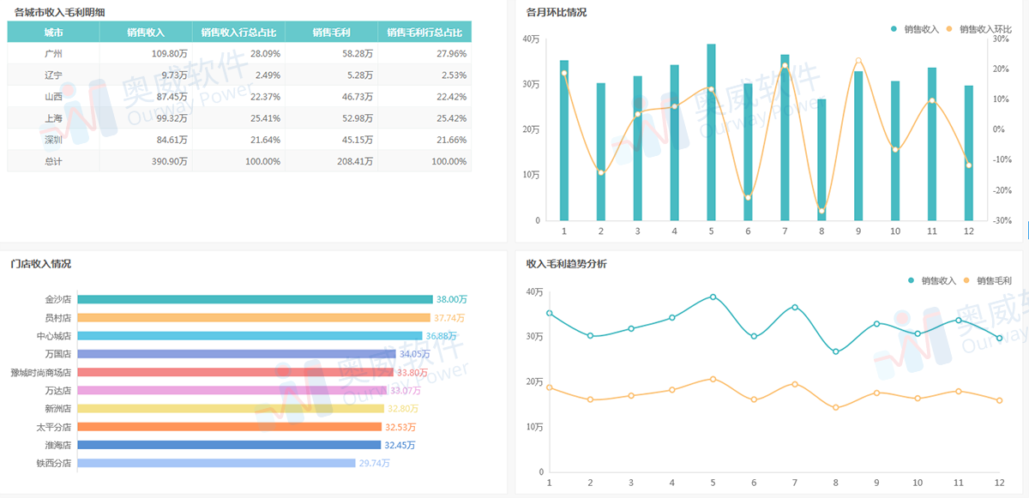The height and width of the screenshot is (498, 1029).
Task: Click the 豫城时尚商场店 red bar
Action: coord(235,372)
